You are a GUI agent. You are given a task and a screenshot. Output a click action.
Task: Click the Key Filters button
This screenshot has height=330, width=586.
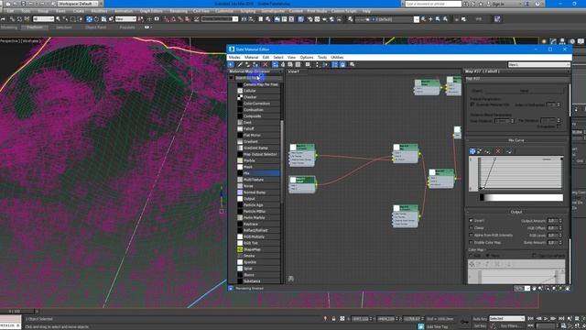[x=511, y=326]
